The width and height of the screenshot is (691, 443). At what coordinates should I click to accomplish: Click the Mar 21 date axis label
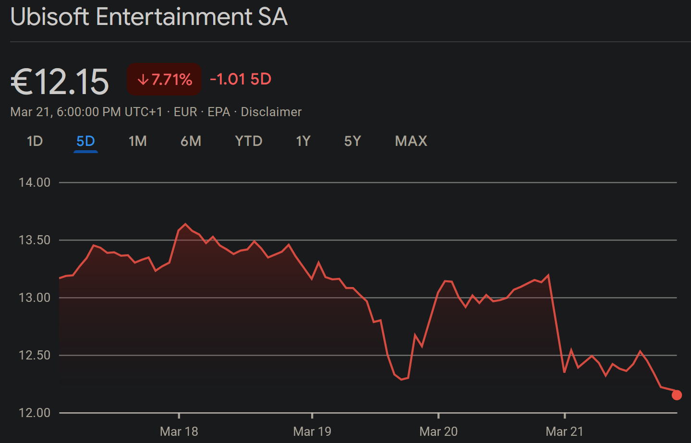[565, 431]
